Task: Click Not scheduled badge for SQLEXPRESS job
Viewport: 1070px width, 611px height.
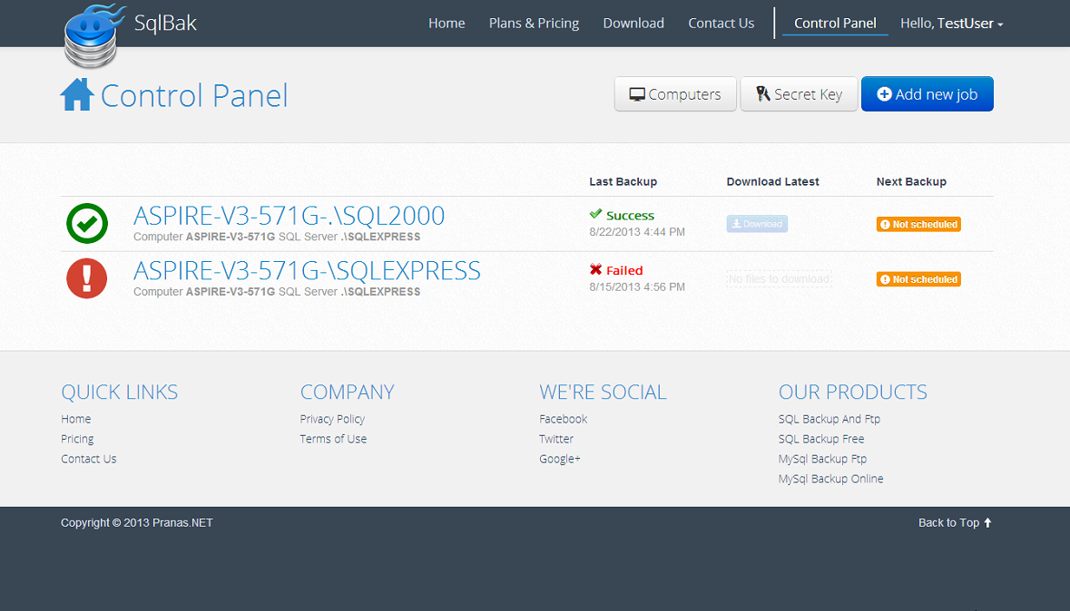Action: (x=918, y=279)
